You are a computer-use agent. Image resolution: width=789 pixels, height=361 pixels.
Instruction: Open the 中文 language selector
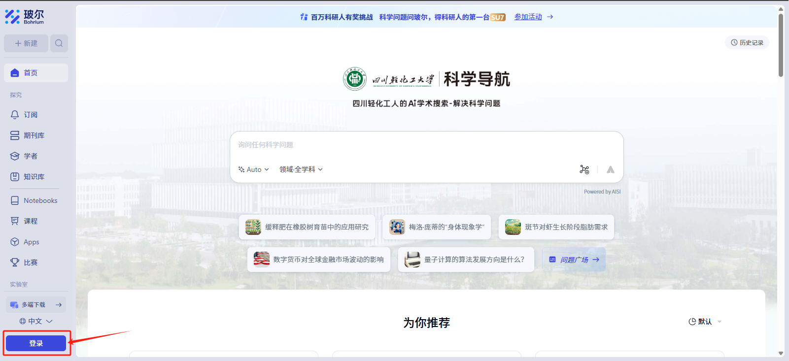pos(35,321)
